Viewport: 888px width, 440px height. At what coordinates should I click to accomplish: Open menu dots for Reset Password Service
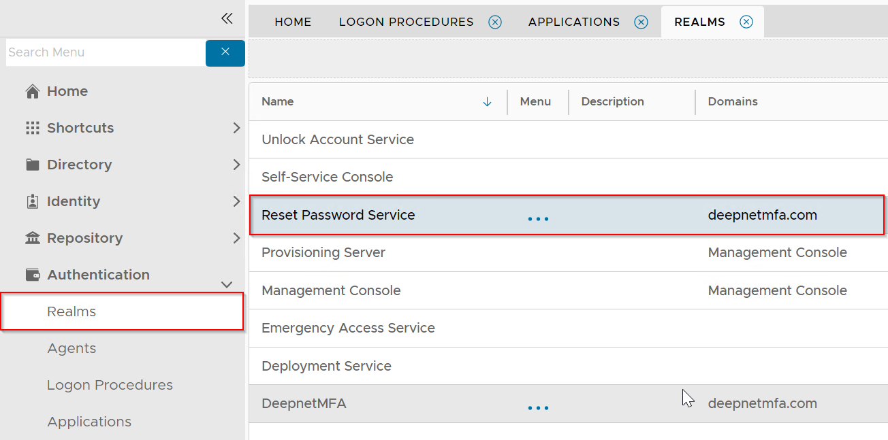(538, 219)
